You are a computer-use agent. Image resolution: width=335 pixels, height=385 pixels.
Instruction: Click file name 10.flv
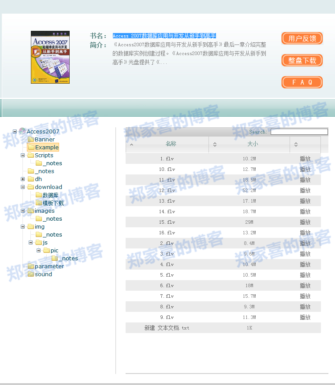pos(167,169)
